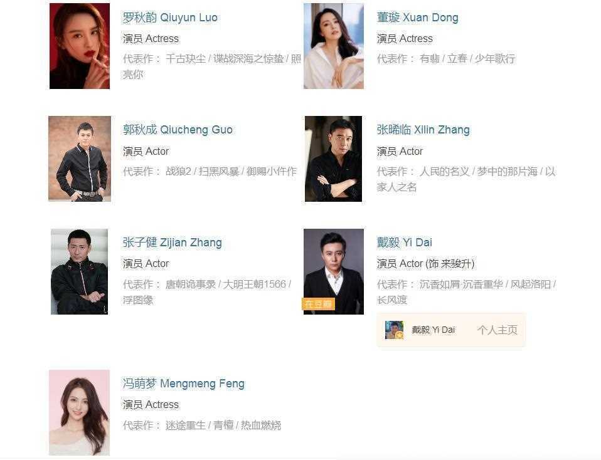
Task: Click 戴毅 Yi Dai in homepage card
Action: [x=433, y=330]
